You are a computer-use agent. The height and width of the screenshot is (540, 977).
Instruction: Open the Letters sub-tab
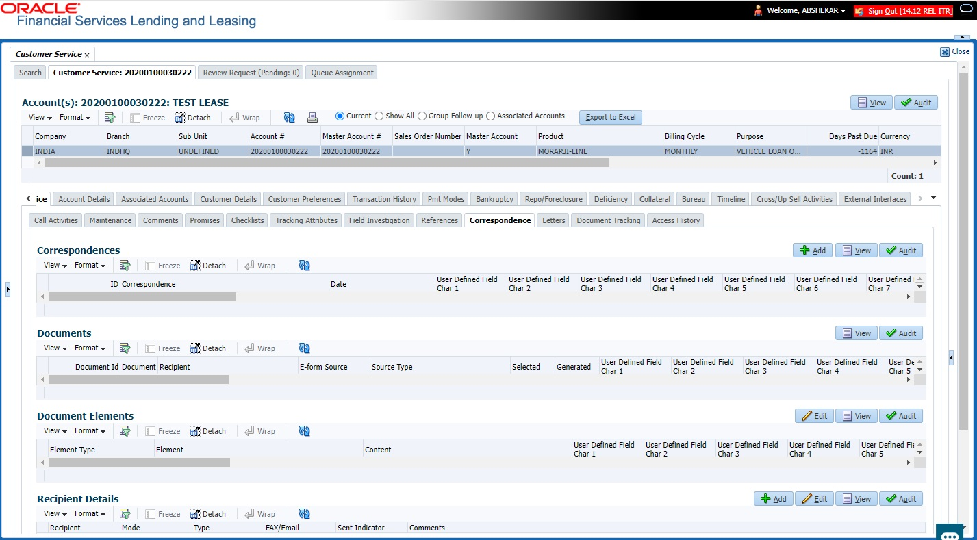[554, 220]
